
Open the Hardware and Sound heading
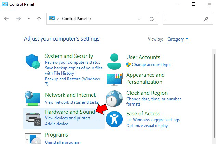click(69, 112)
